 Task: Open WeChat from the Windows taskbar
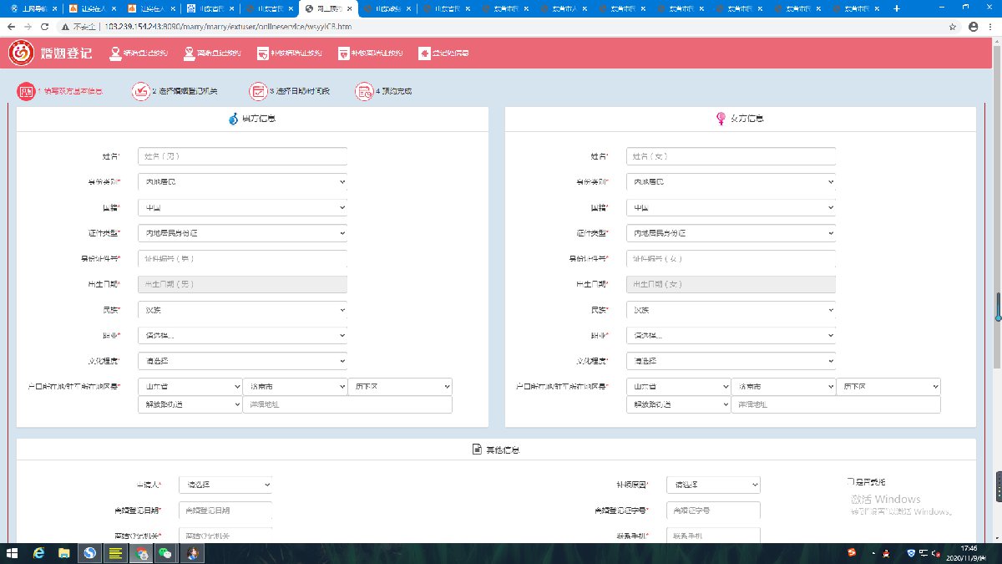coord(167,553)
